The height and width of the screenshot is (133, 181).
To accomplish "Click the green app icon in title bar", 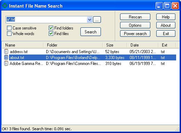I will coord(5,6).
